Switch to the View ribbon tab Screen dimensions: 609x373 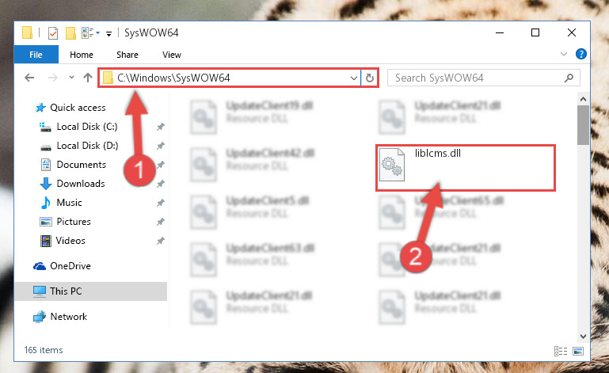click(172, 55)
